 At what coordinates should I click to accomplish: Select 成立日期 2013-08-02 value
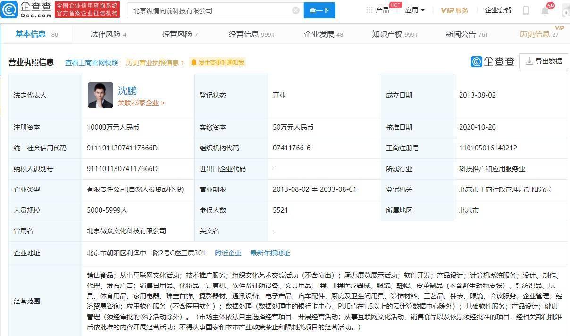coord(478,95)
